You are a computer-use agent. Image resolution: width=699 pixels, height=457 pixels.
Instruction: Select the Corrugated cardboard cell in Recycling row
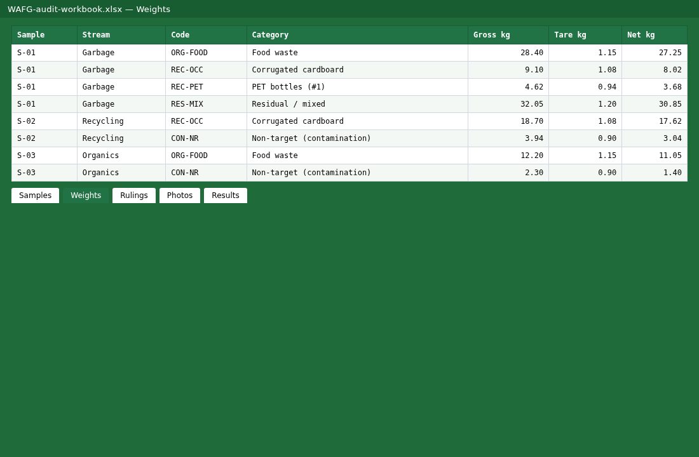click(x=357, y=121)
